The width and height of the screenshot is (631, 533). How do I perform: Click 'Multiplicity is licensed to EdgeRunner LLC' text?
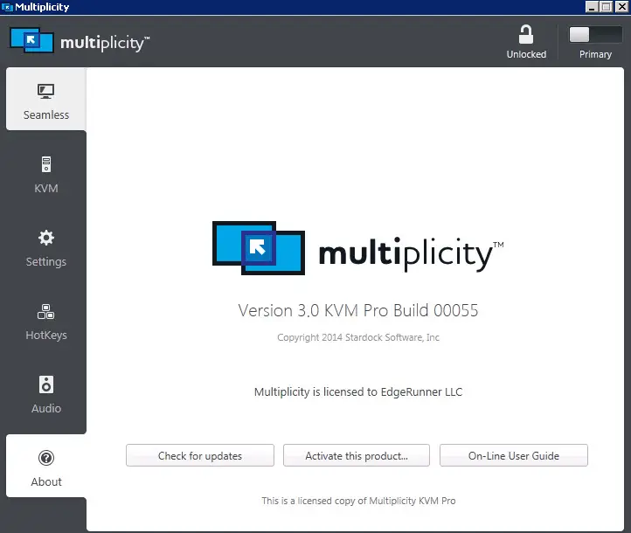point(358,391)
